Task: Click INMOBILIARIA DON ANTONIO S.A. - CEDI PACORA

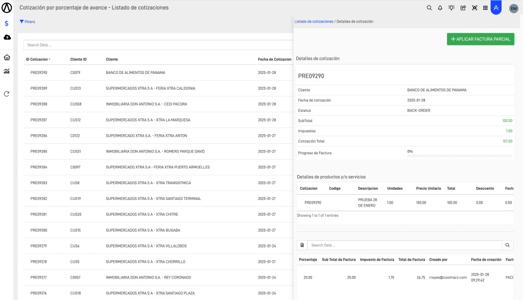Action: click(x=147, y=104)
